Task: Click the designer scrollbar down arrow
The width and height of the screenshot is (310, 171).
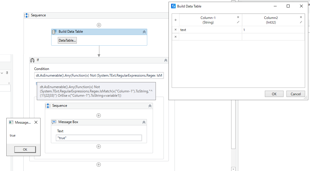Action: (233, 169)
